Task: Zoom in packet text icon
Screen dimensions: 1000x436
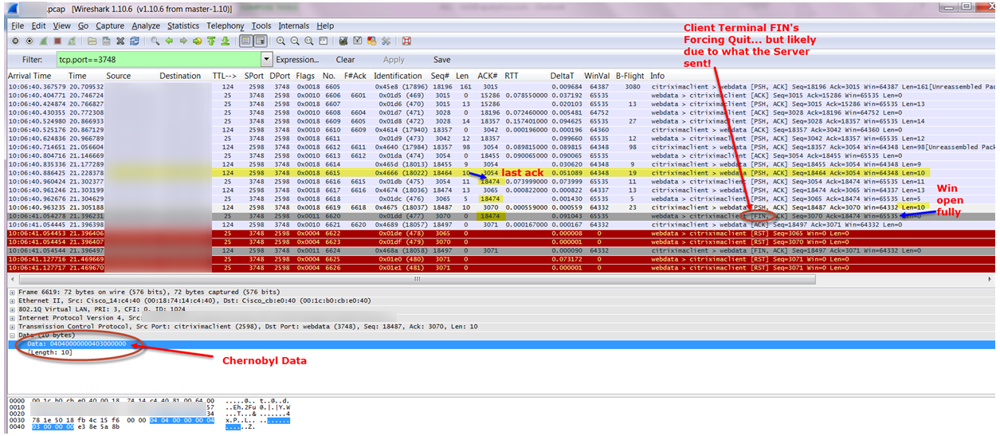Action: [x=280, y=41]
